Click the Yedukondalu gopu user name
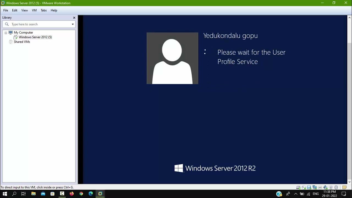This screenshot has height=198, width=352. (x=230, y=35)
